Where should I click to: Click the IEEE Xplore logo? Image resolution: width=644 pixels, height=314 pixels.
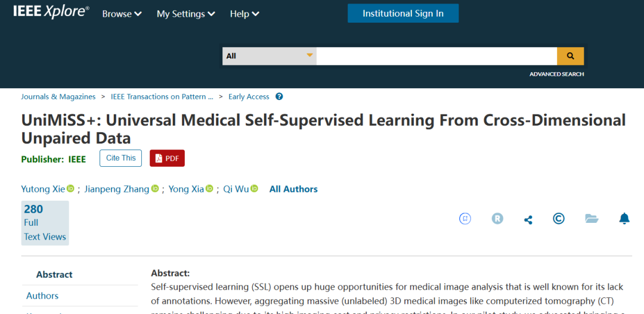coord(51,12)
